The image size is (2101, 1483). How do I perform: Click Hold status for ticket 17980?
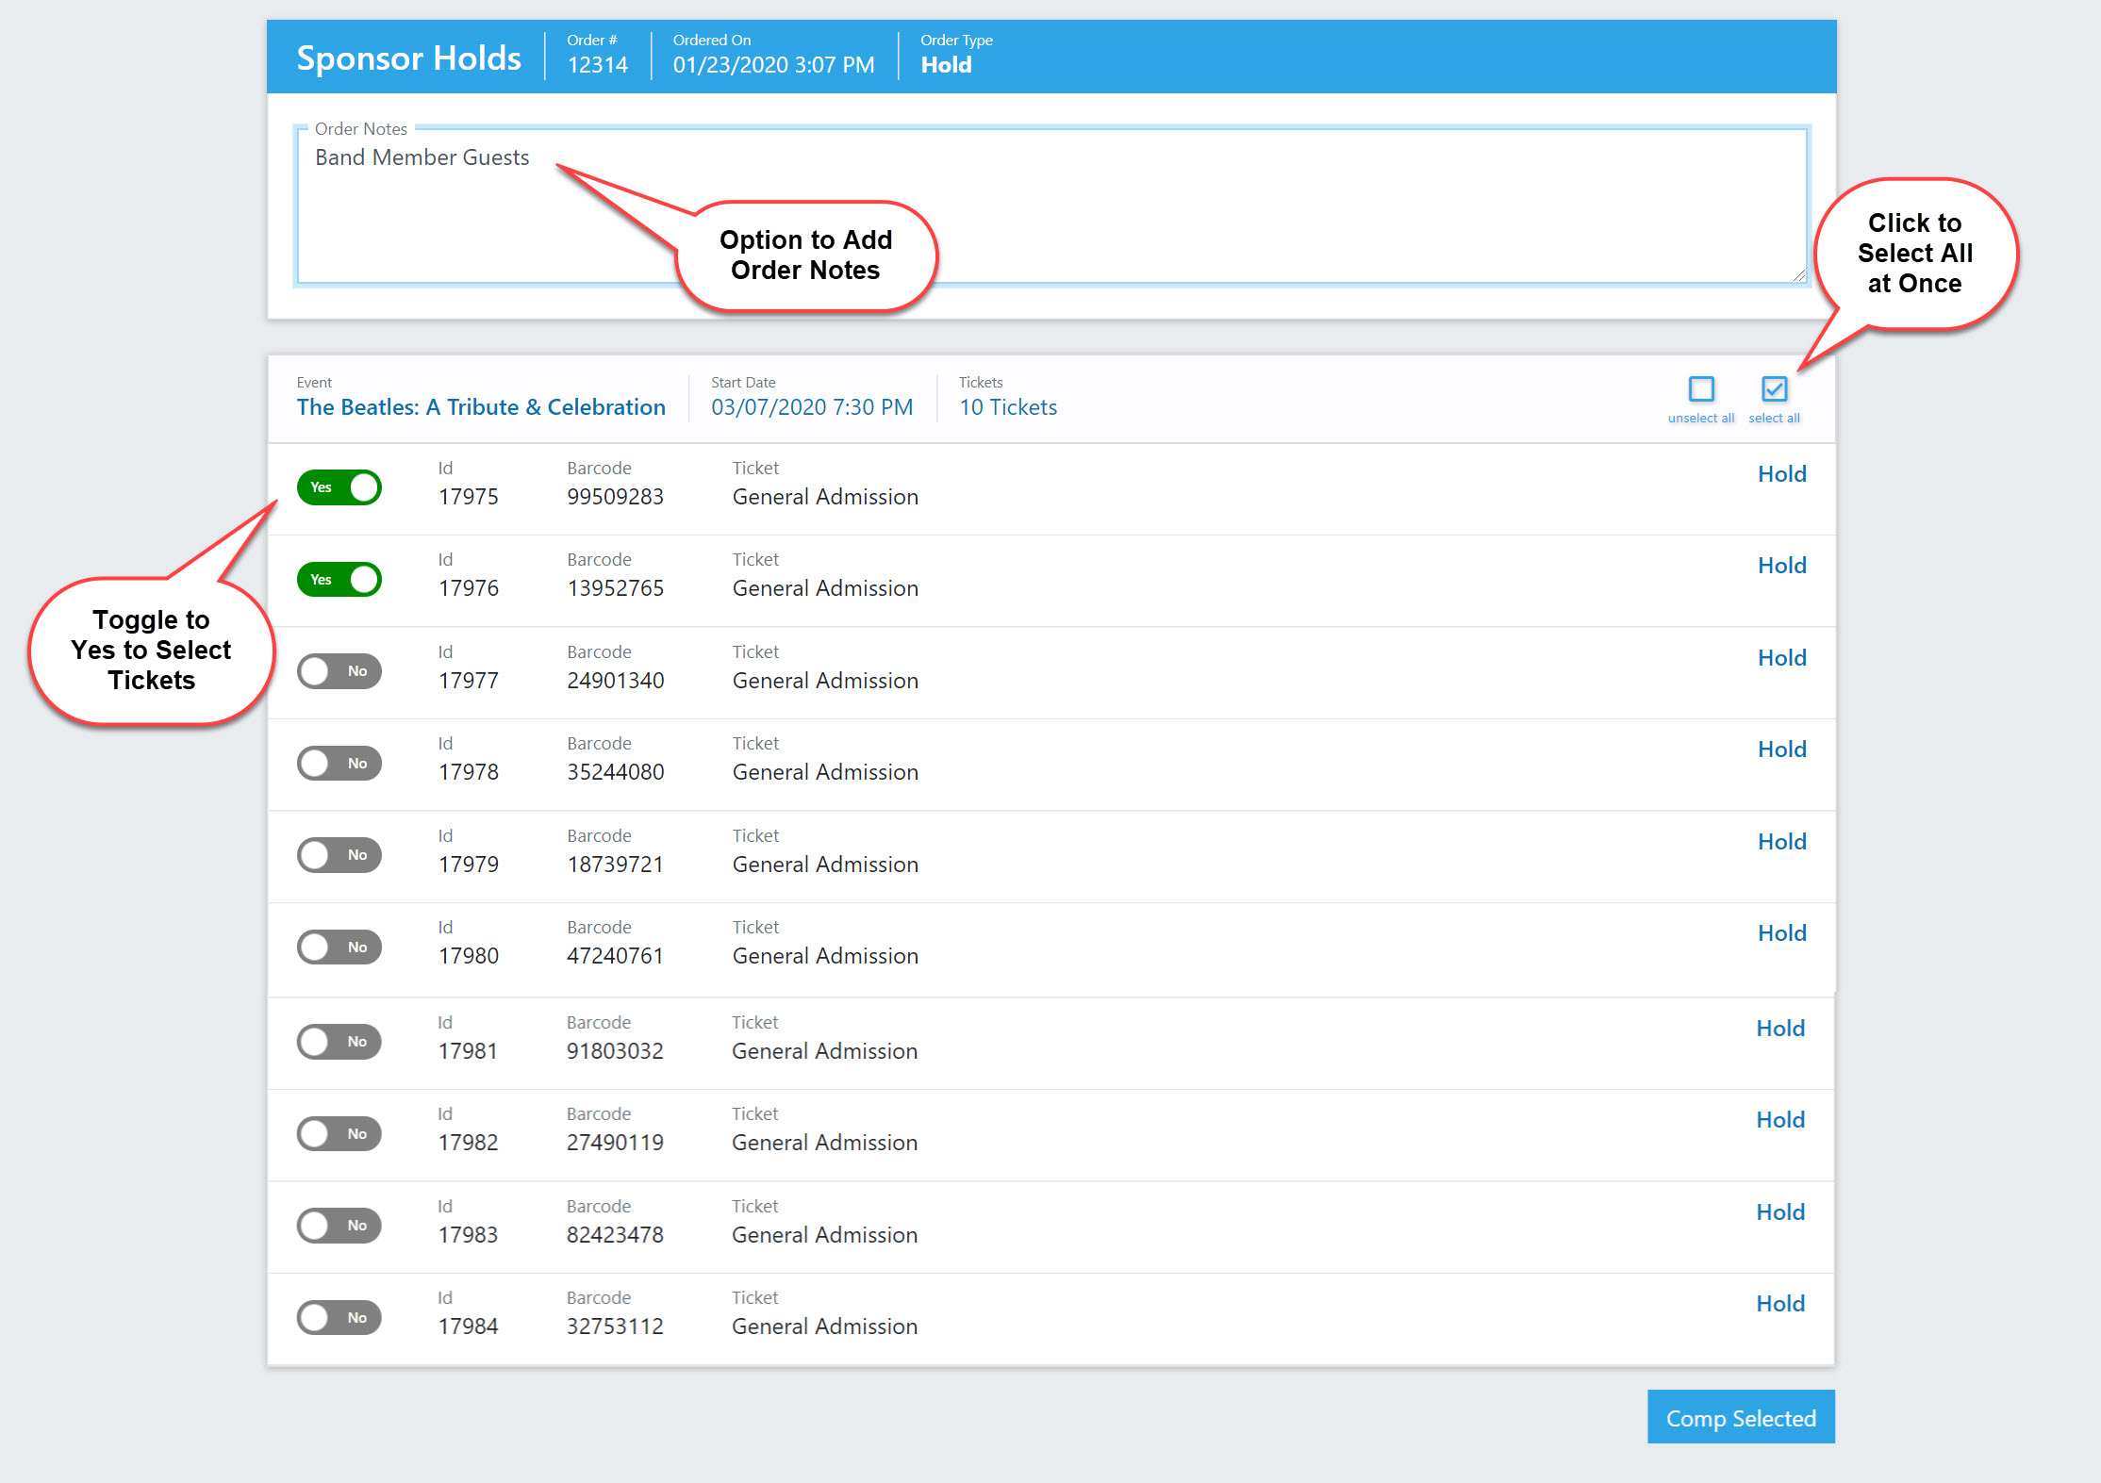[1781, 932]
